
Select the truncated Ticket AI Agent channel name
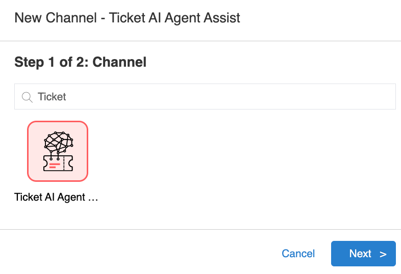(56, 197)
